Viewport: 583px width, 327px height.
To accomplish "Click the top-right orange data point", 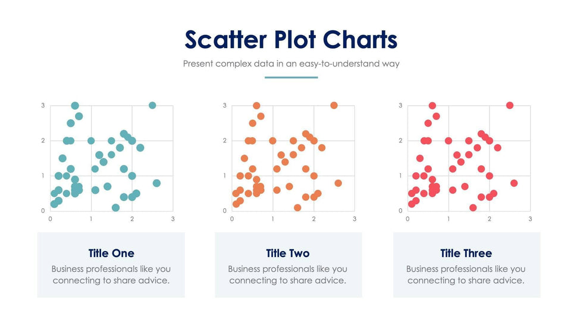I will [x=334, y=106].
